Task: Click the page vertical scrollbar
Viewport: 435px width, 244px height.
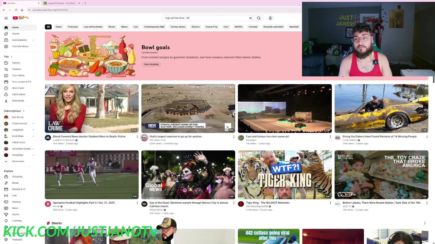Action: coord(434,80)
